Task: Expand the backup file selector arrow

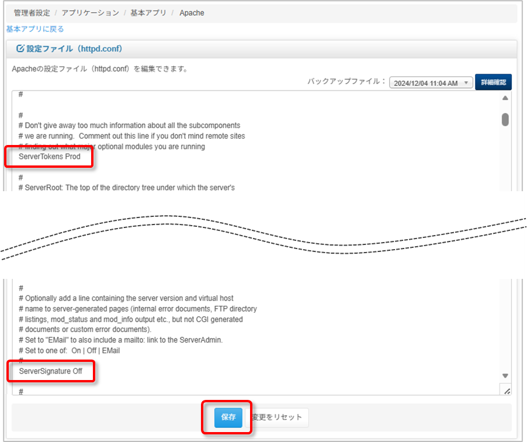Action: click(466, 82)
